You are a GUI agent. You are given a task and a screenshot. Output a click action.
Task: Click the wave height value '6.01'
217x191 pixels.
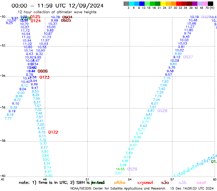click(155, 103)
